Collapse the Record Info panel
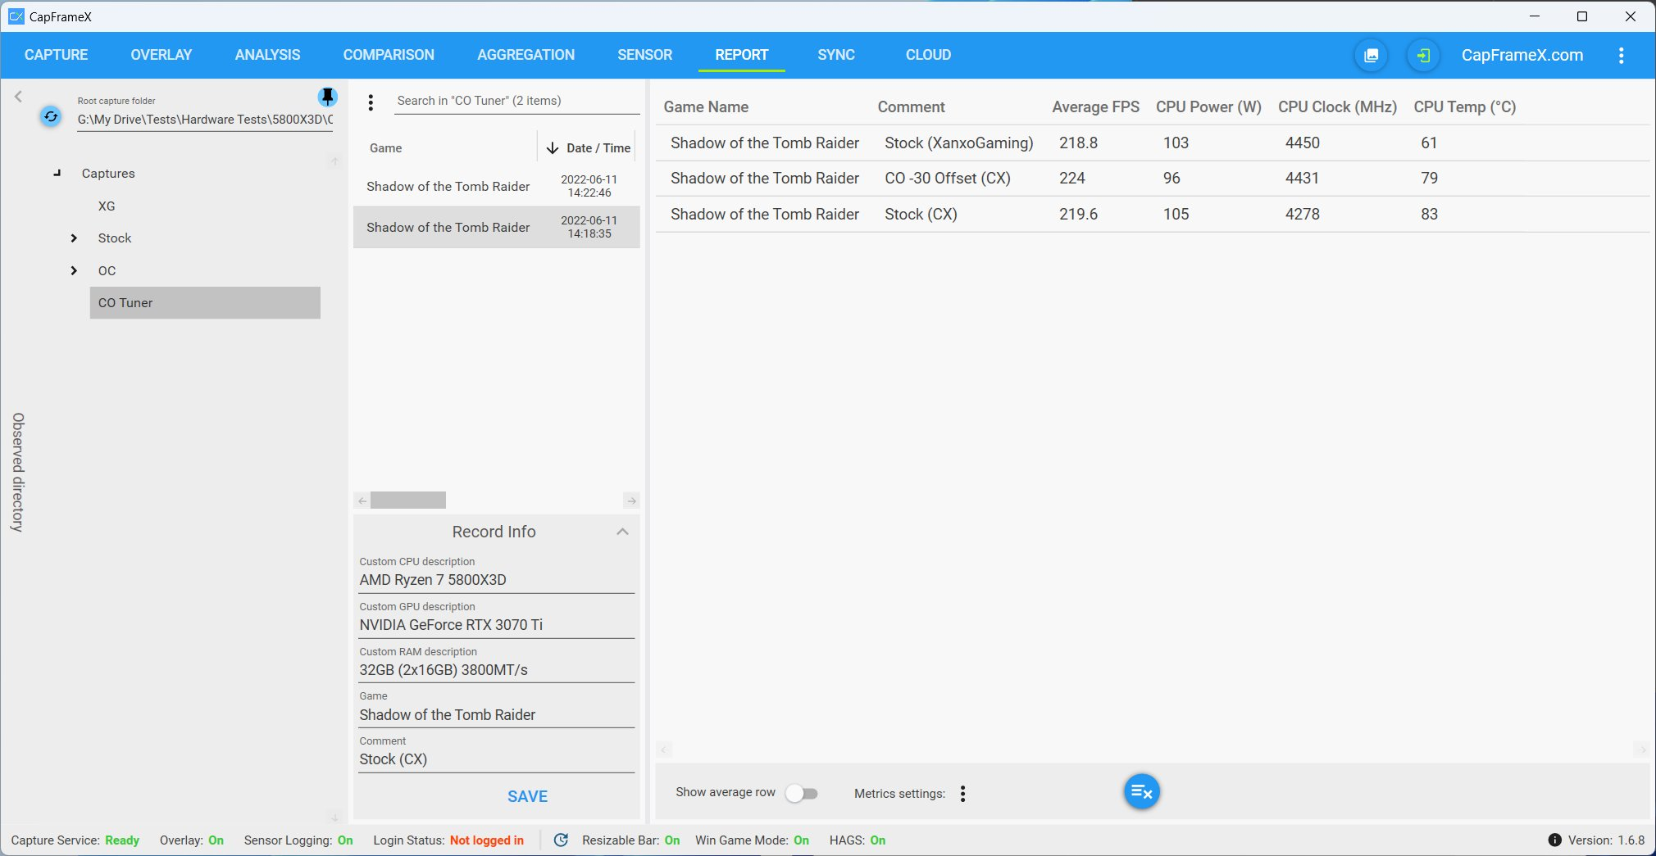The height and width of the screenshot is (856, 1656). (622, 532)
